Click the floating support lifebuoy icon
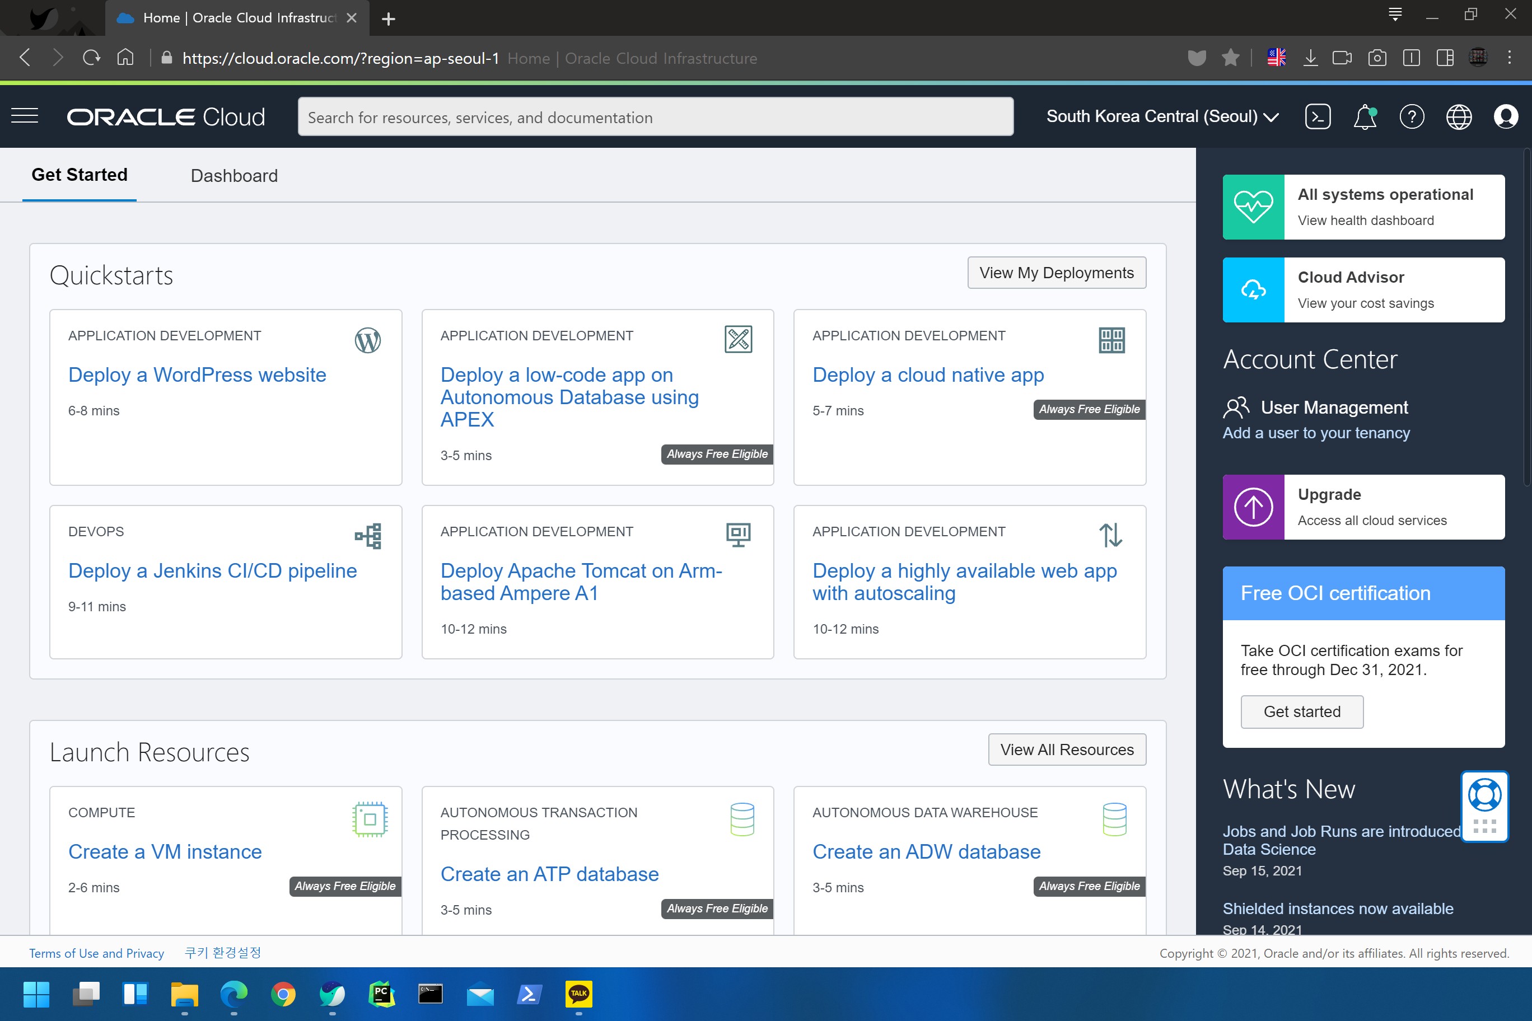The height and width of the screenshot is (1021, 1532). 1484,794
